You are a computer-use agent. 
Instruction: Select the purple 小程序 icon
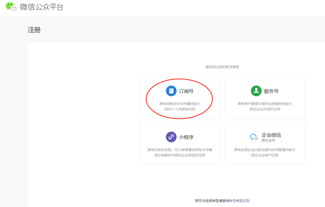171,137
